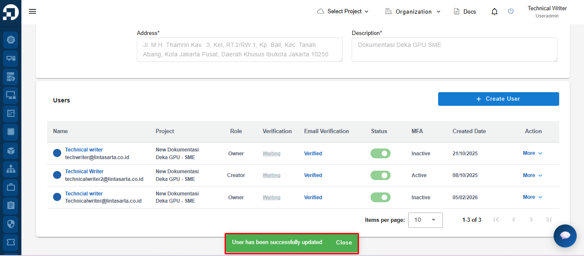
Task: Click the power logout icon
Action: point(510,12)
